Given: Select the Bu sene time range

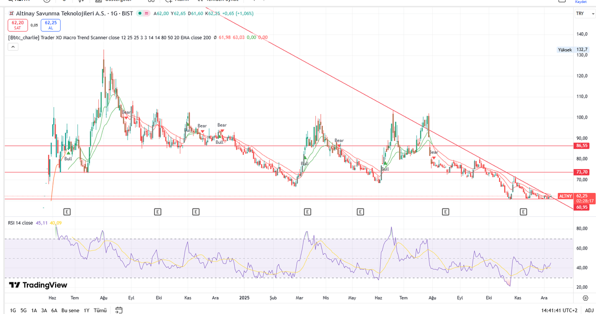Looking at the screenshot, I should [x=70, y=310].
